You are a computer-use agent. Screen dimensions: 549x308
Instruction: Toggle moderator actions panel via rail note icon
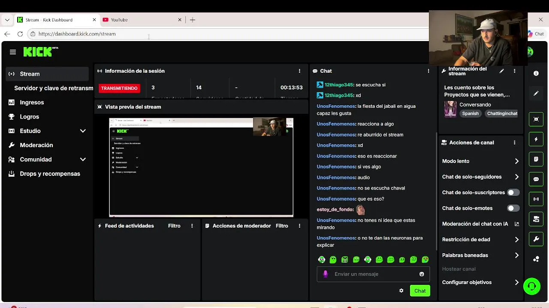click(536, 159)
